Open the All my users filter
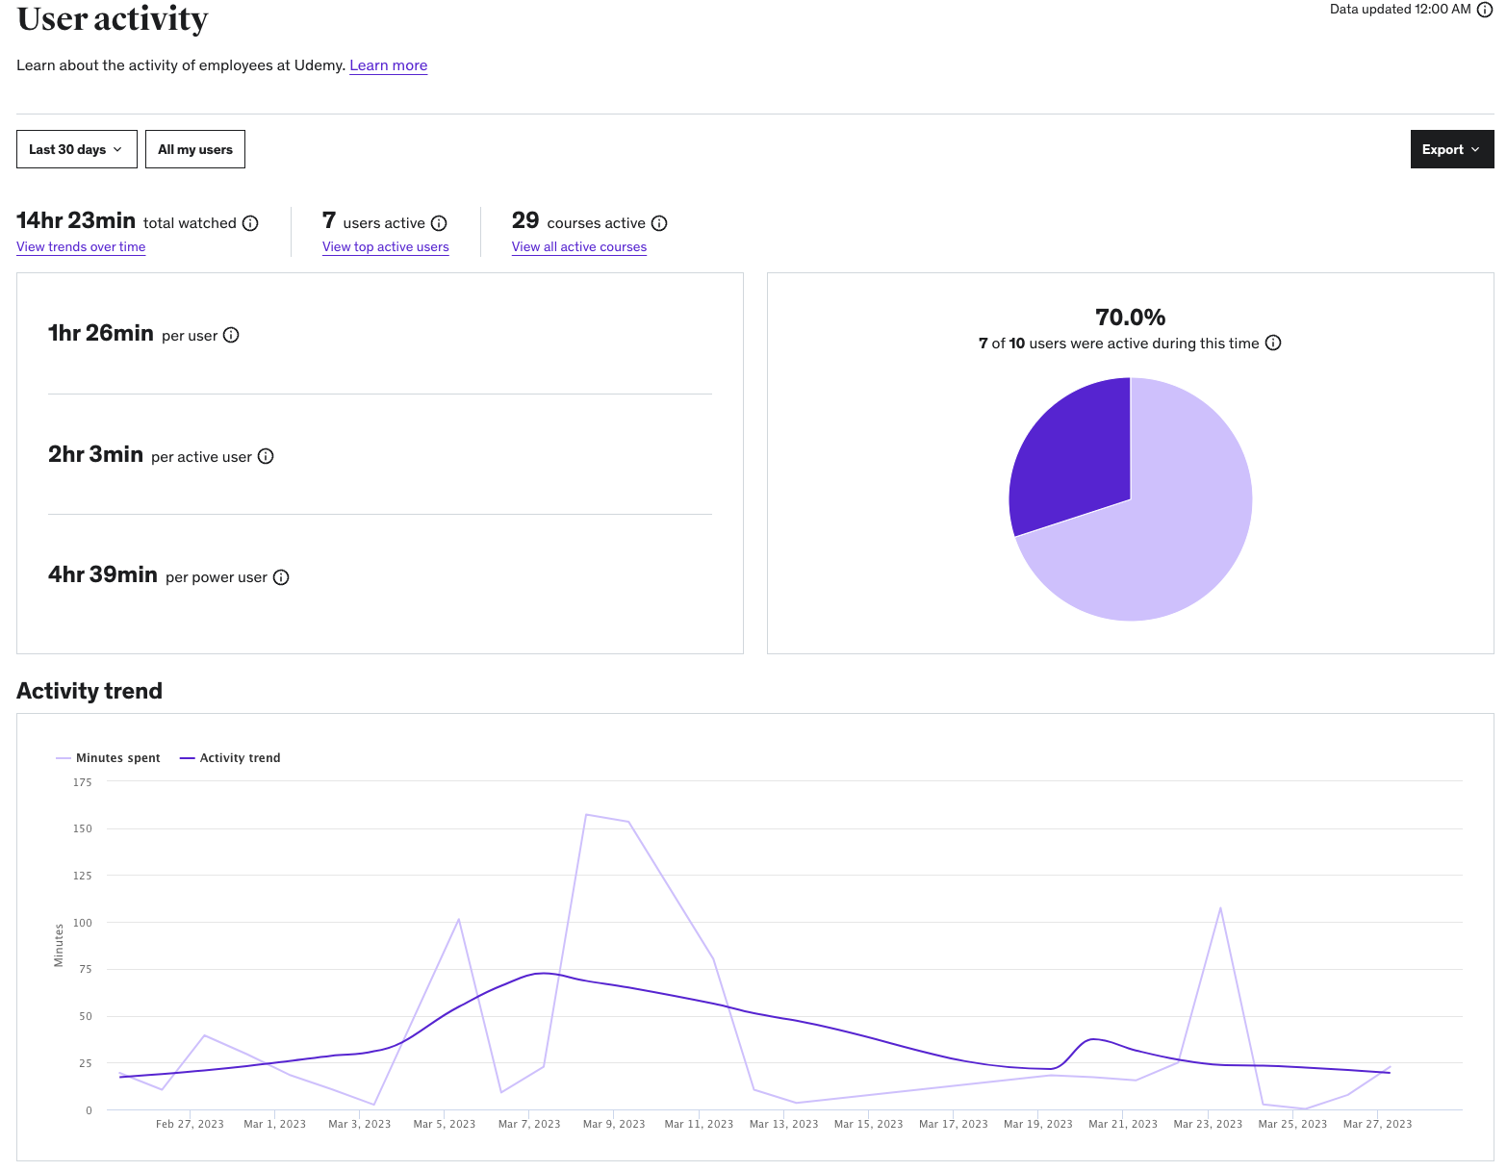The width and height of the screenshot is (1507, 1171). 195,149
